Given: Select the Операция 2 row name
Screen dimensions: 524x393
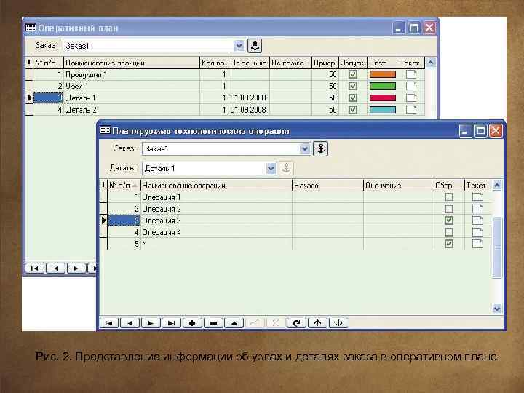Looking at the screenshot, I should click(x=162, y=209).
